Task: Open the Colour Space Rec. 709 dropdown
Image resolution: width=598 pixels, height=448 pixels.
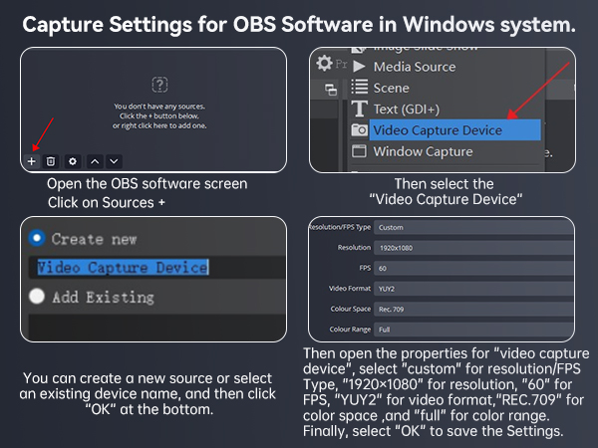Action: [473, 309]
